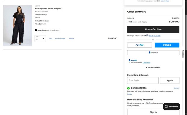Click the Have Dia Shop Rewards? heading
Image resolution: width=187 pixels, height=115 pixels.
[140, 100]
